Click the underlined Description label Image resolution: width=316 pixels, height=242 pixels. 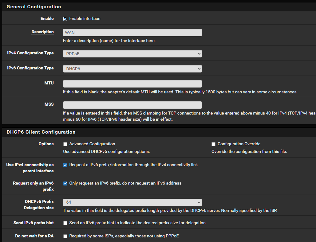(x=42, y=32)
